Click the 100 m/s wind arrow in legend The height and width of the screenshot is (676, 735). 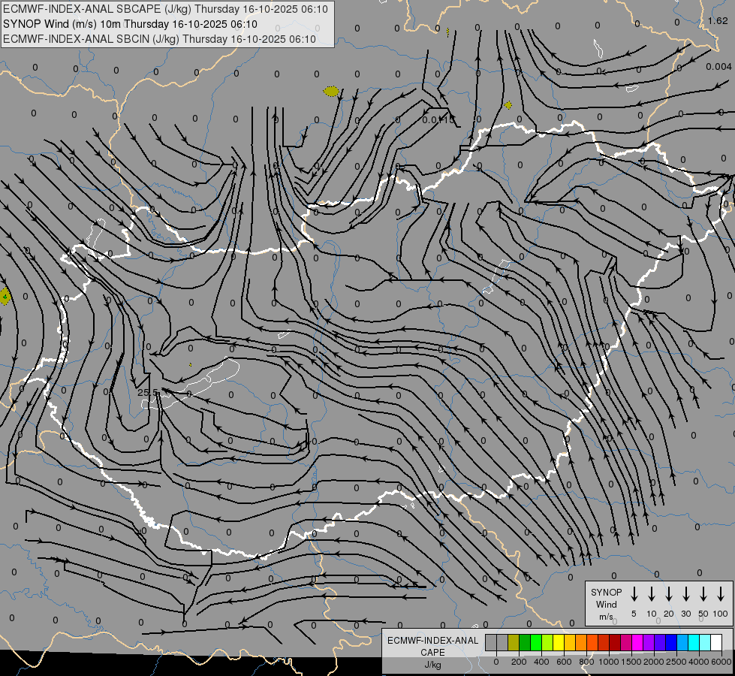pyautogui.click(x=721, y=594)
